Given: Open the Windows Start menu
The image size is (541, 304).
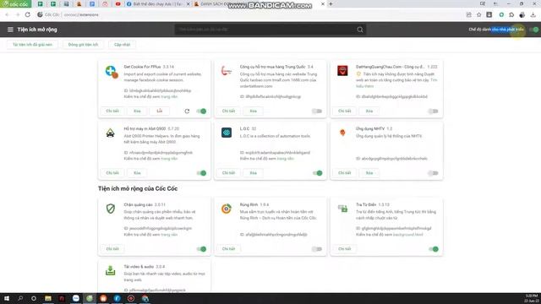Looking at the screenshot, I should click(6, 298).
